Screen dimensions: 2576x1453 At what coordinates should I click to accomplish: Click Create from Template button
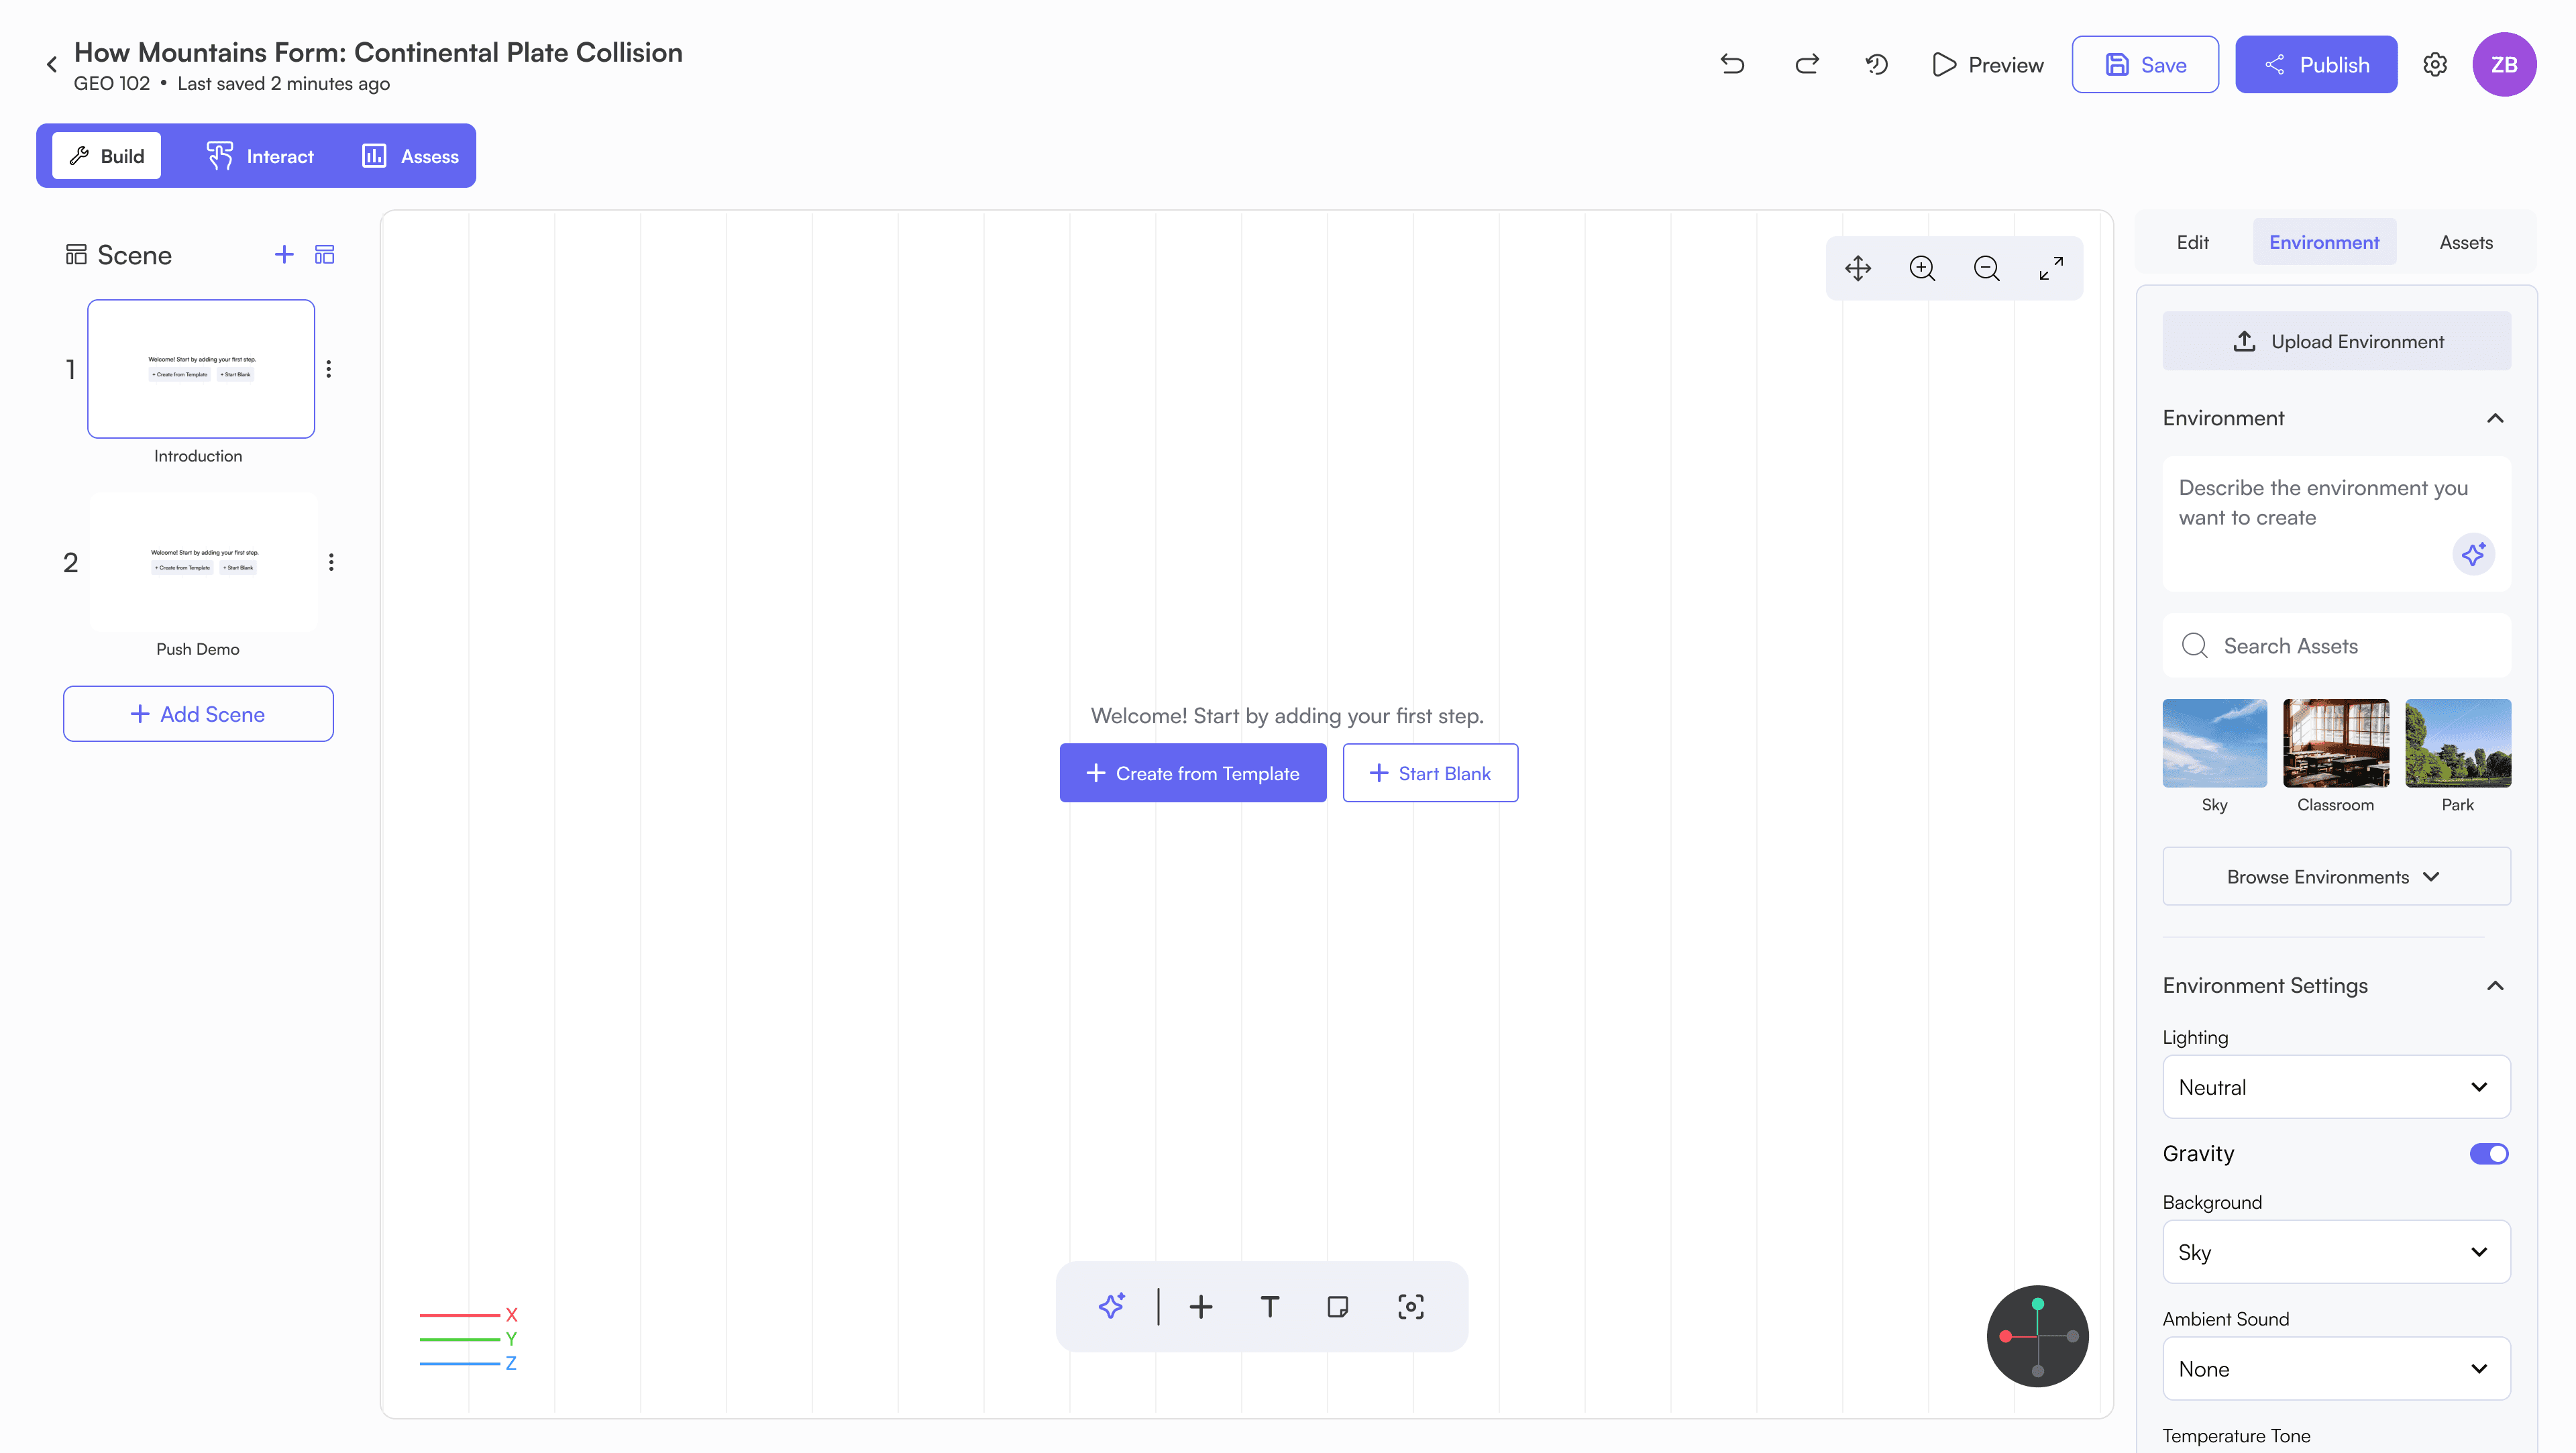pyautogui.click(x=1193, y=773)
